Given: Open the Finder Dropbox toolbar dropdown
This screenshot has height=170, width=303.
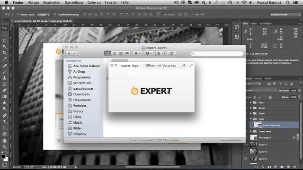Looking at the screenshot, I should click(149, 53).
